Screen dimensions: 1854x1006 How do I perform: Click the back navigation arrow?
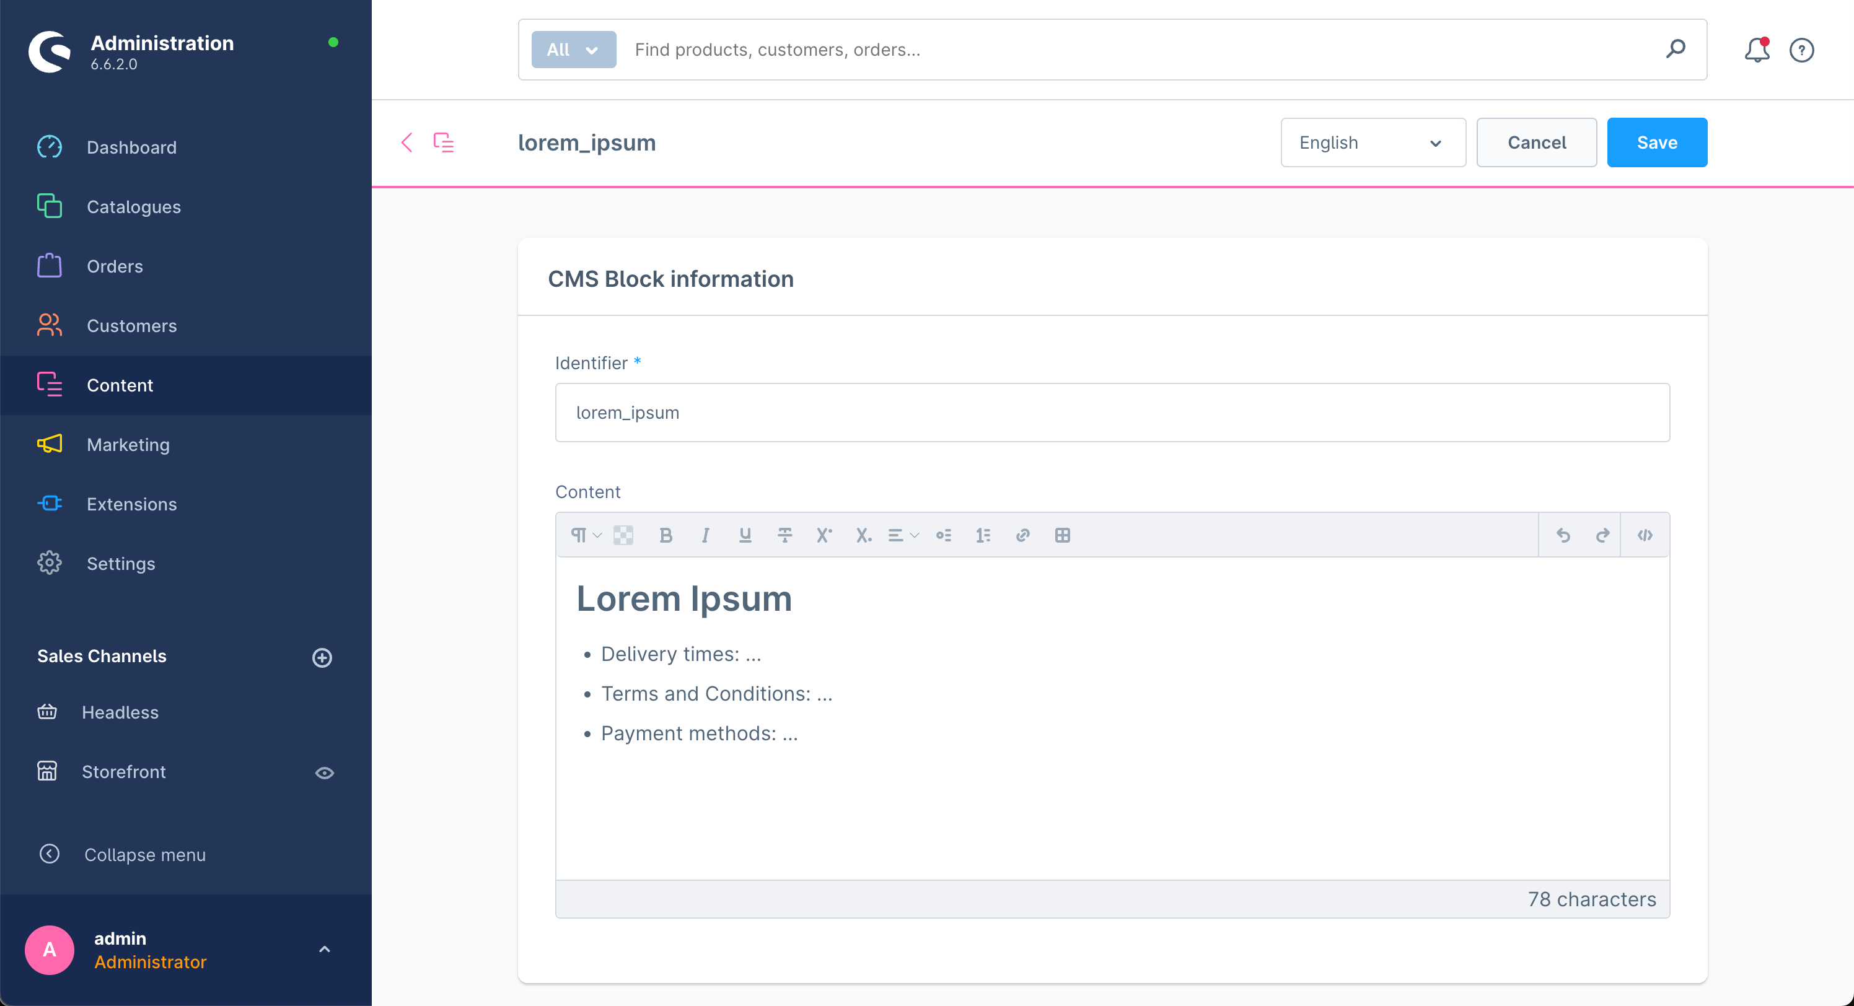409,141
